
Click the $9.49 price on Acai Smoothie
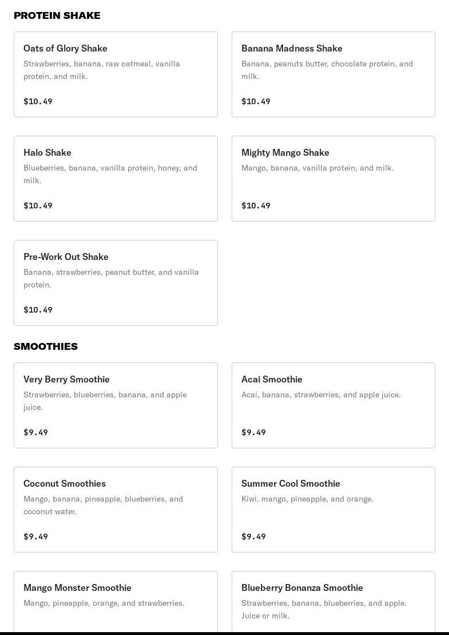(253, 432)
